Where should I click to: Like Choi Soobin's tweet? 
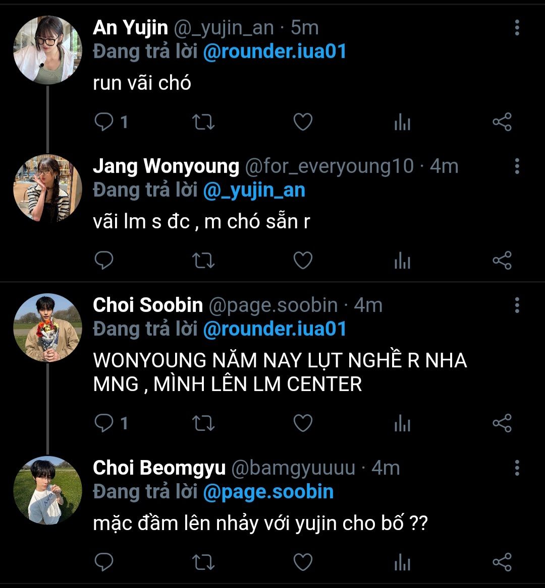pos(303,423)
